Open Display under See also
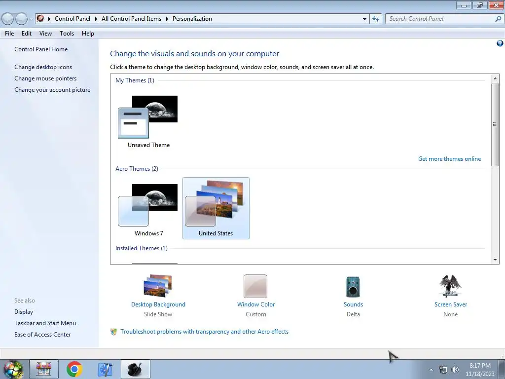505x379 pixels. pos(24,312)
